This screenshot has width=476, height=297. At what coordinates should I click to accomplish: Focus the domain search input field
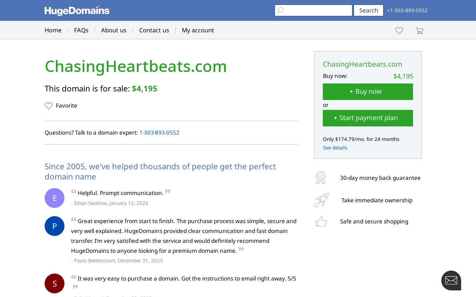point(313,11)
